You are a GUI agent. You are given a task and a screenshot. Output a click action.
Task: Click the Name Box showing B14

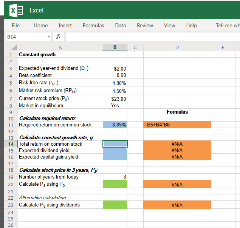click(29, 37)
